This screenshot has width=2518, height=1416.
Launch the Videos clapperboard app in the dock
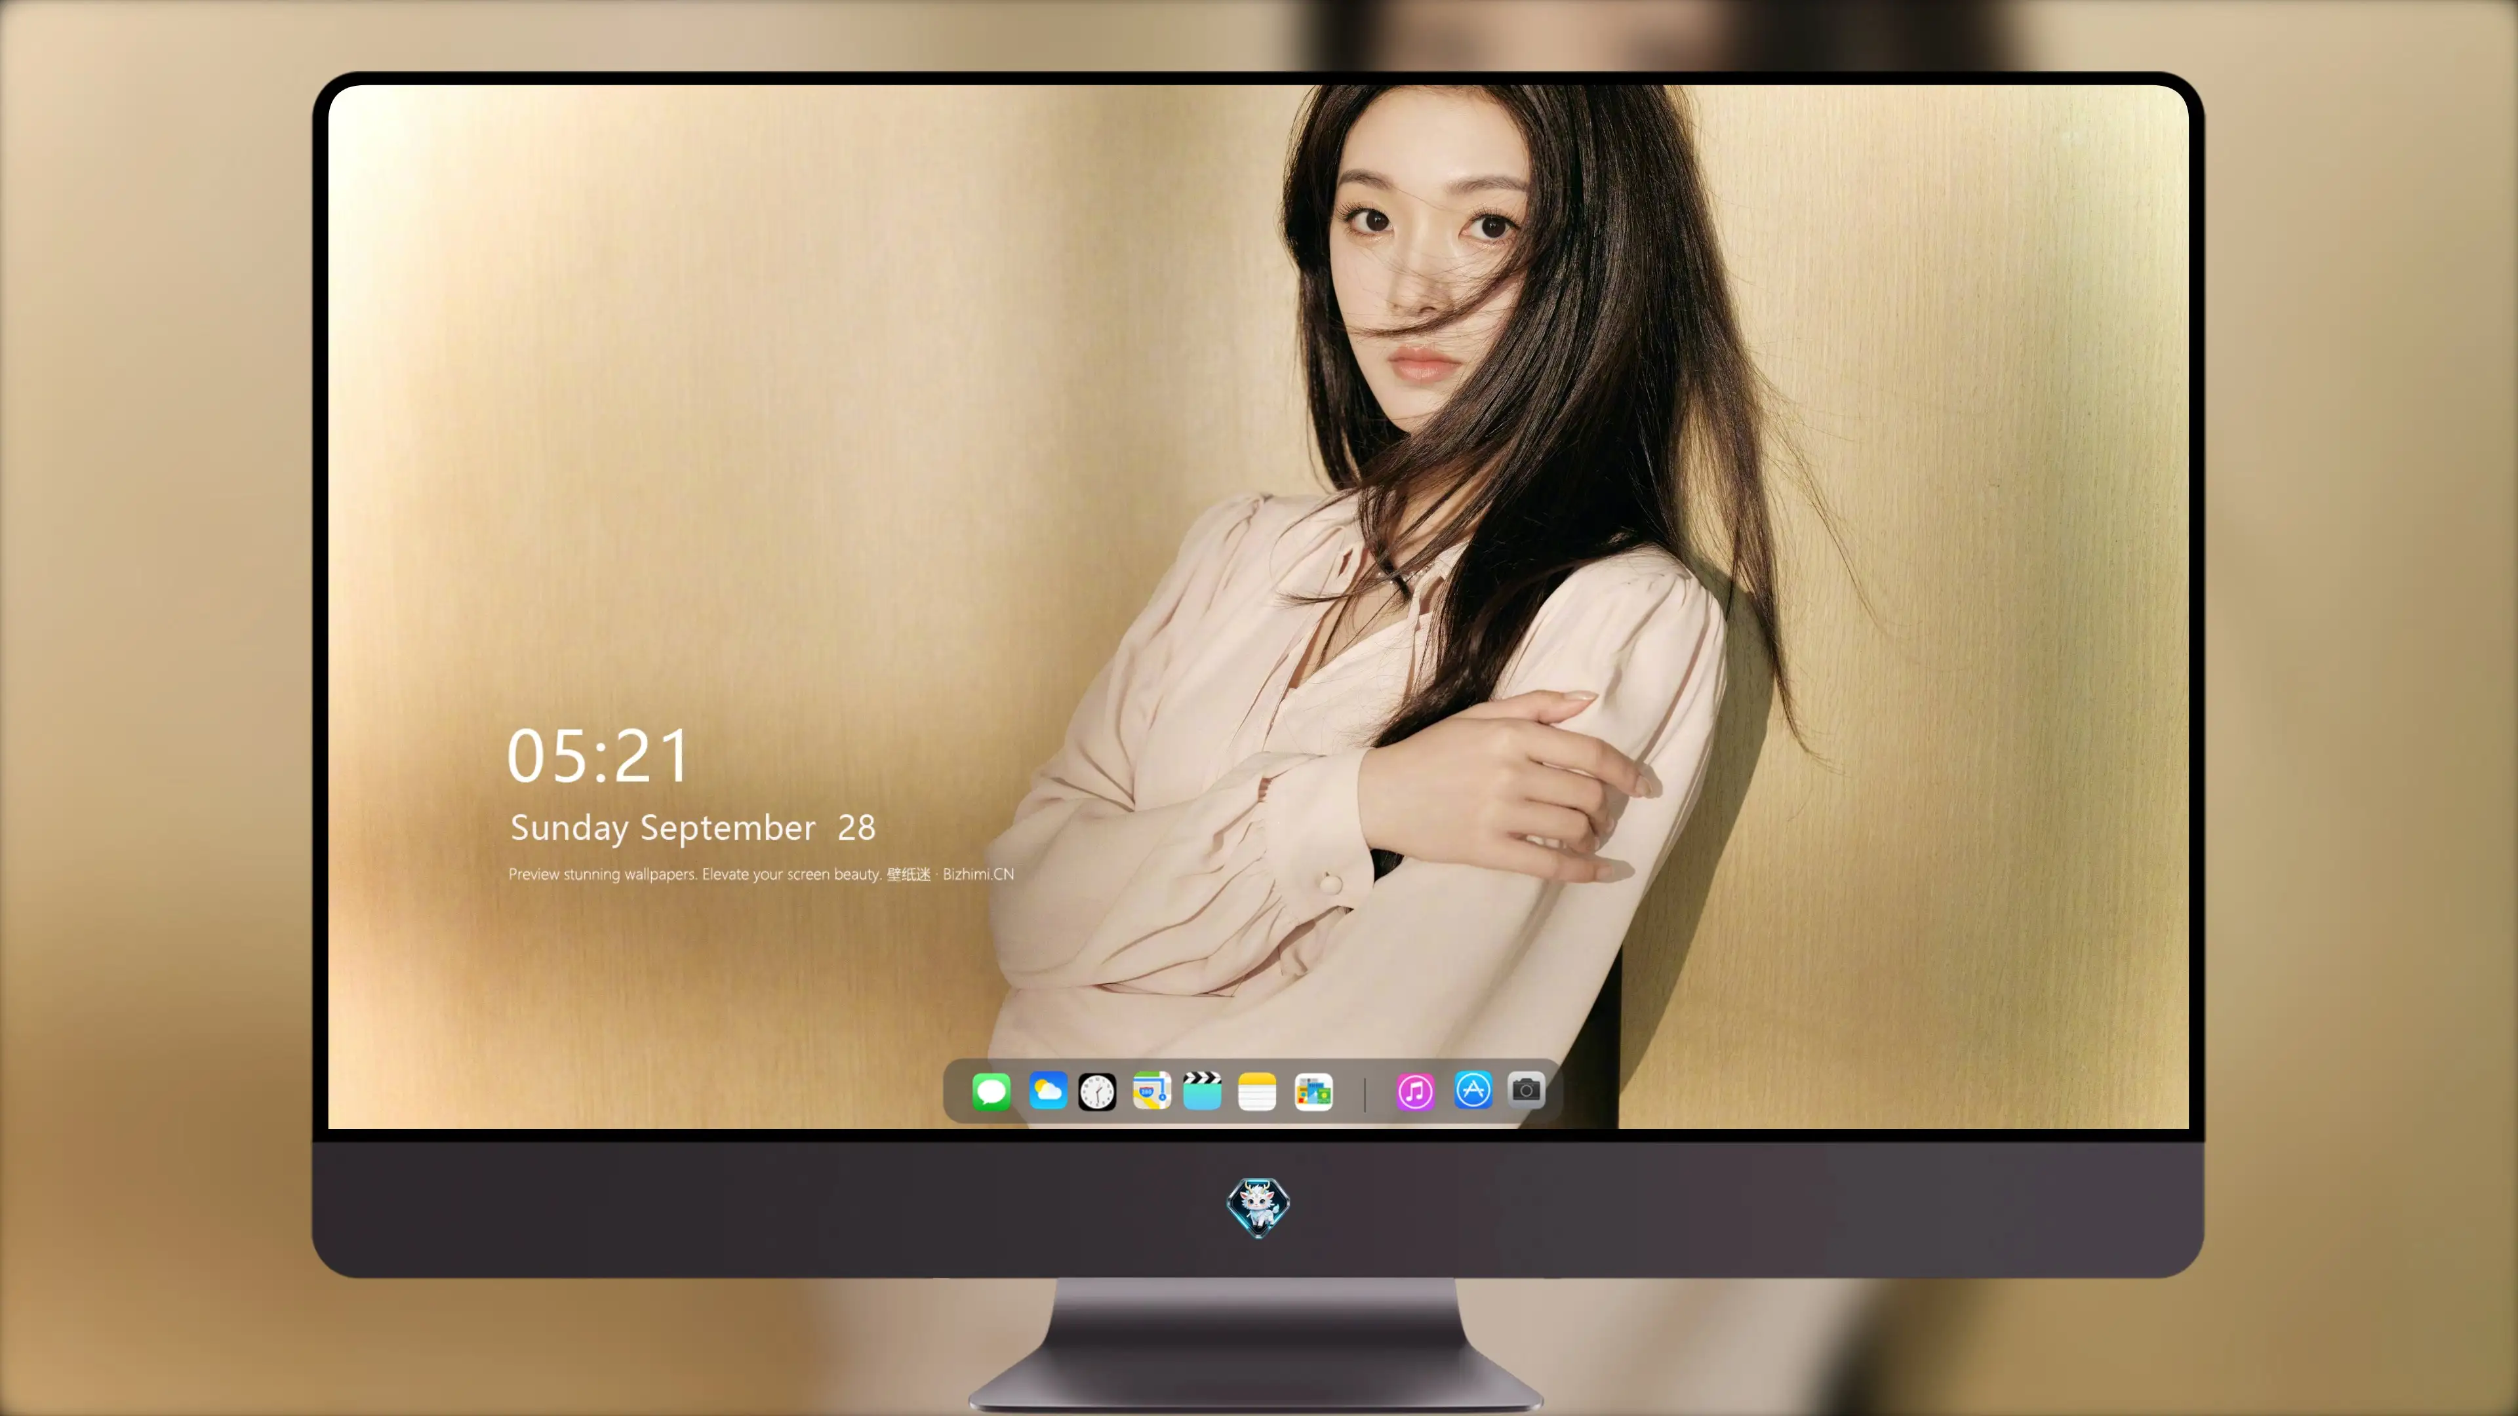point(1203,1091)
